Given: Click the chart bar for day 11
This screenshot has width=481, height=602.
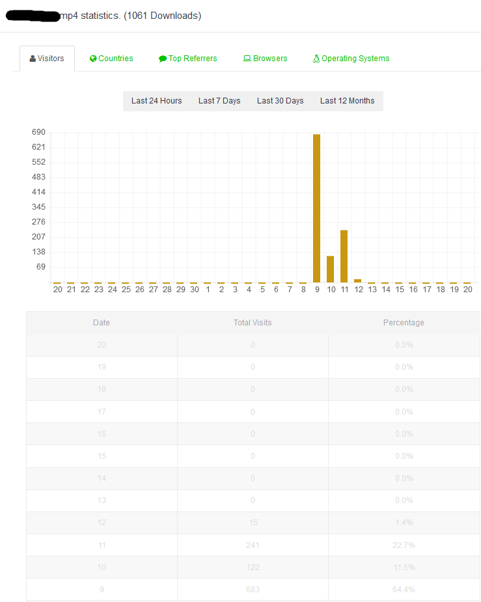Looking at the screenshot, I should [x=344, y=256].
